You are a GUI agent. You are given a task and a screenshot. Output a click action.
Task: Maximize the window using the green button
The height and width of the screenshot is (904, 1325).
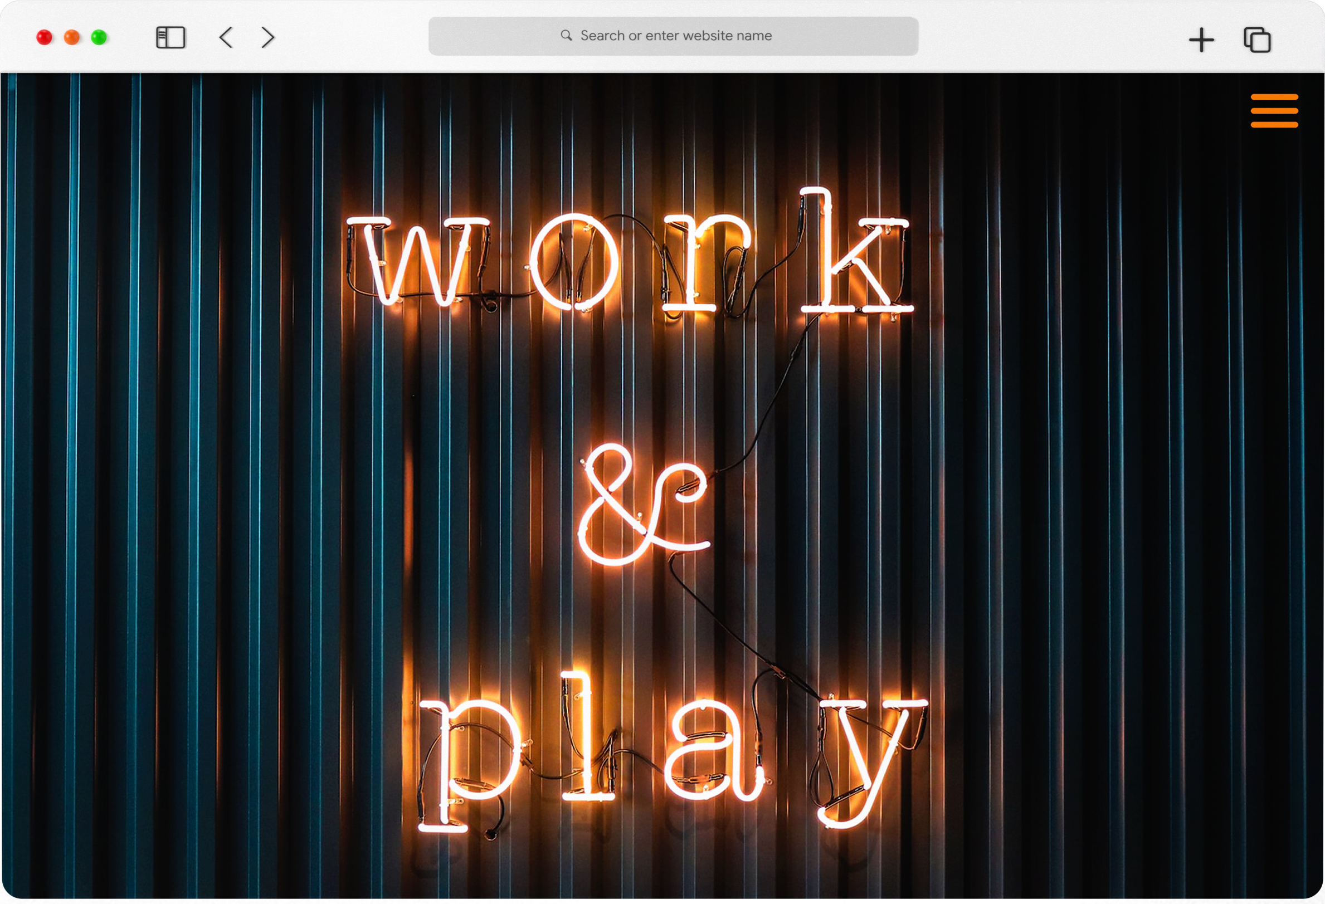[x=99, y=38]
